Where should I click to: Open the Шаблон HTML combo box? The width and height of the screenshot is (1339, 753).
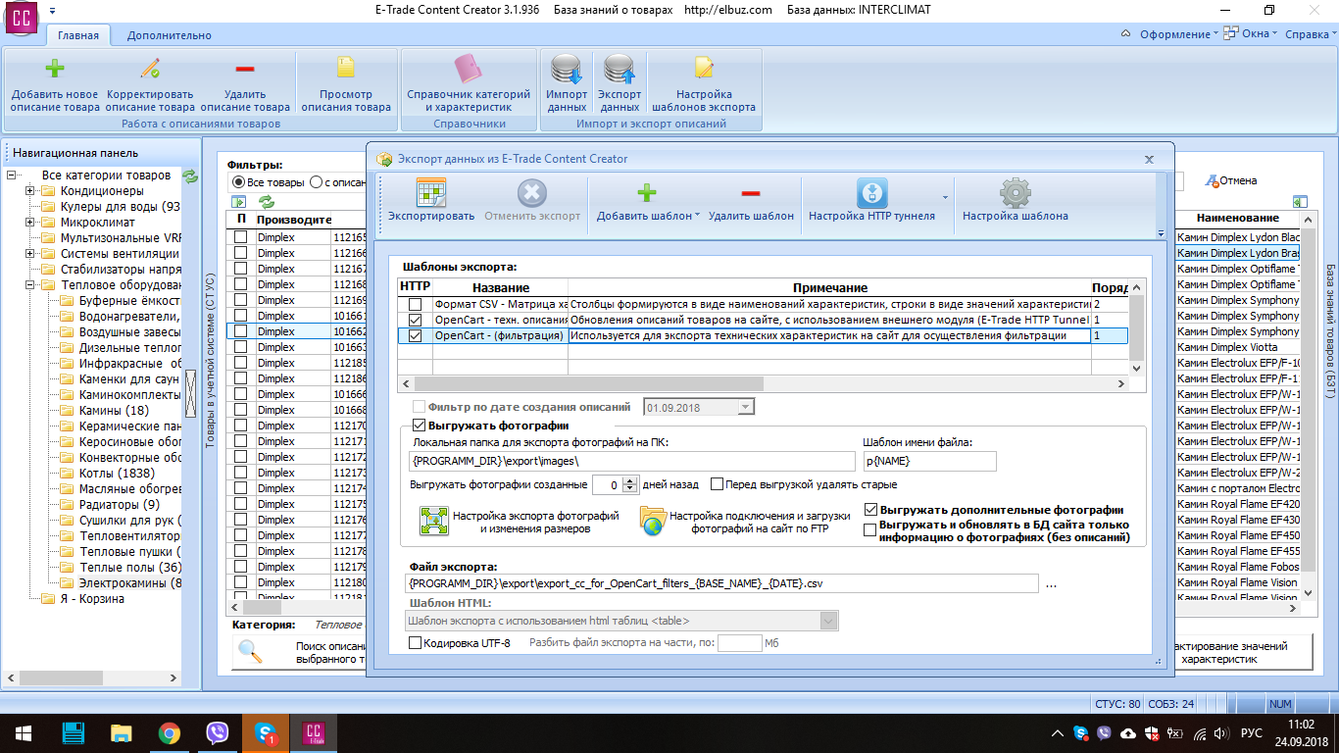621,621
